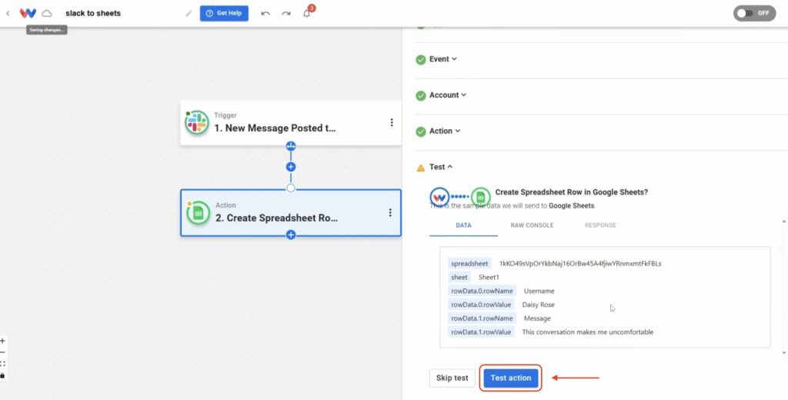The width and height of the screenshot is (788, 400).
Task: Open the red and blue W logo
Action: click(28, 13)
